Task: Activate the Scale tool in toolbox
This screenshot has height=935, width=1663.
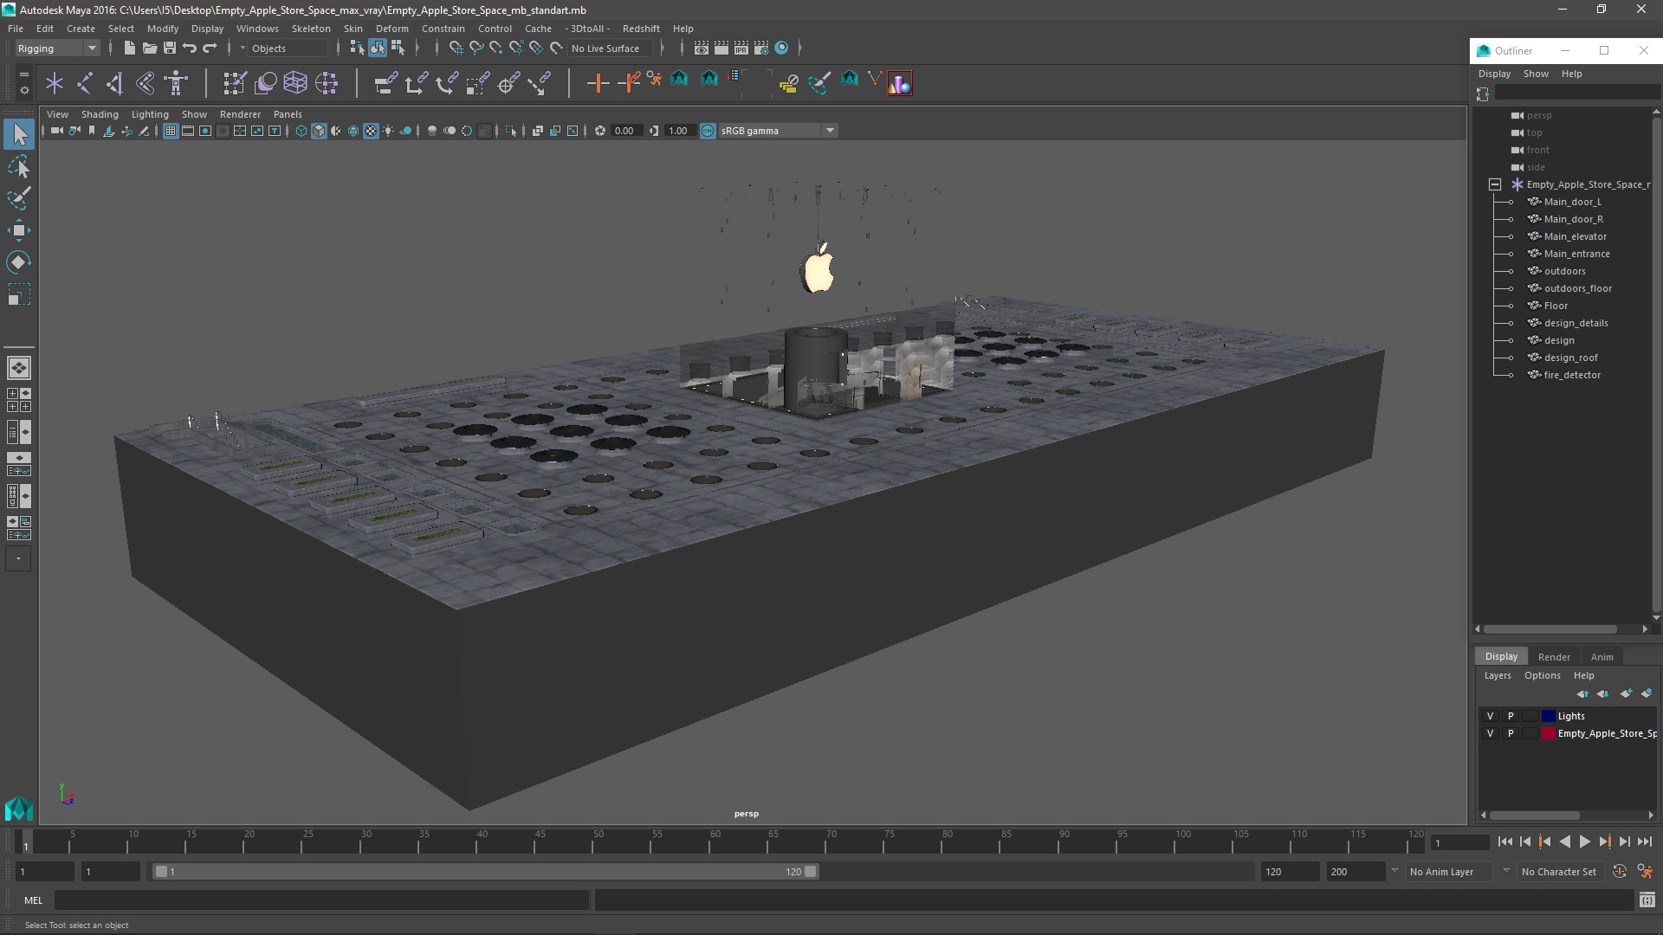Action: tap(19, 294)
